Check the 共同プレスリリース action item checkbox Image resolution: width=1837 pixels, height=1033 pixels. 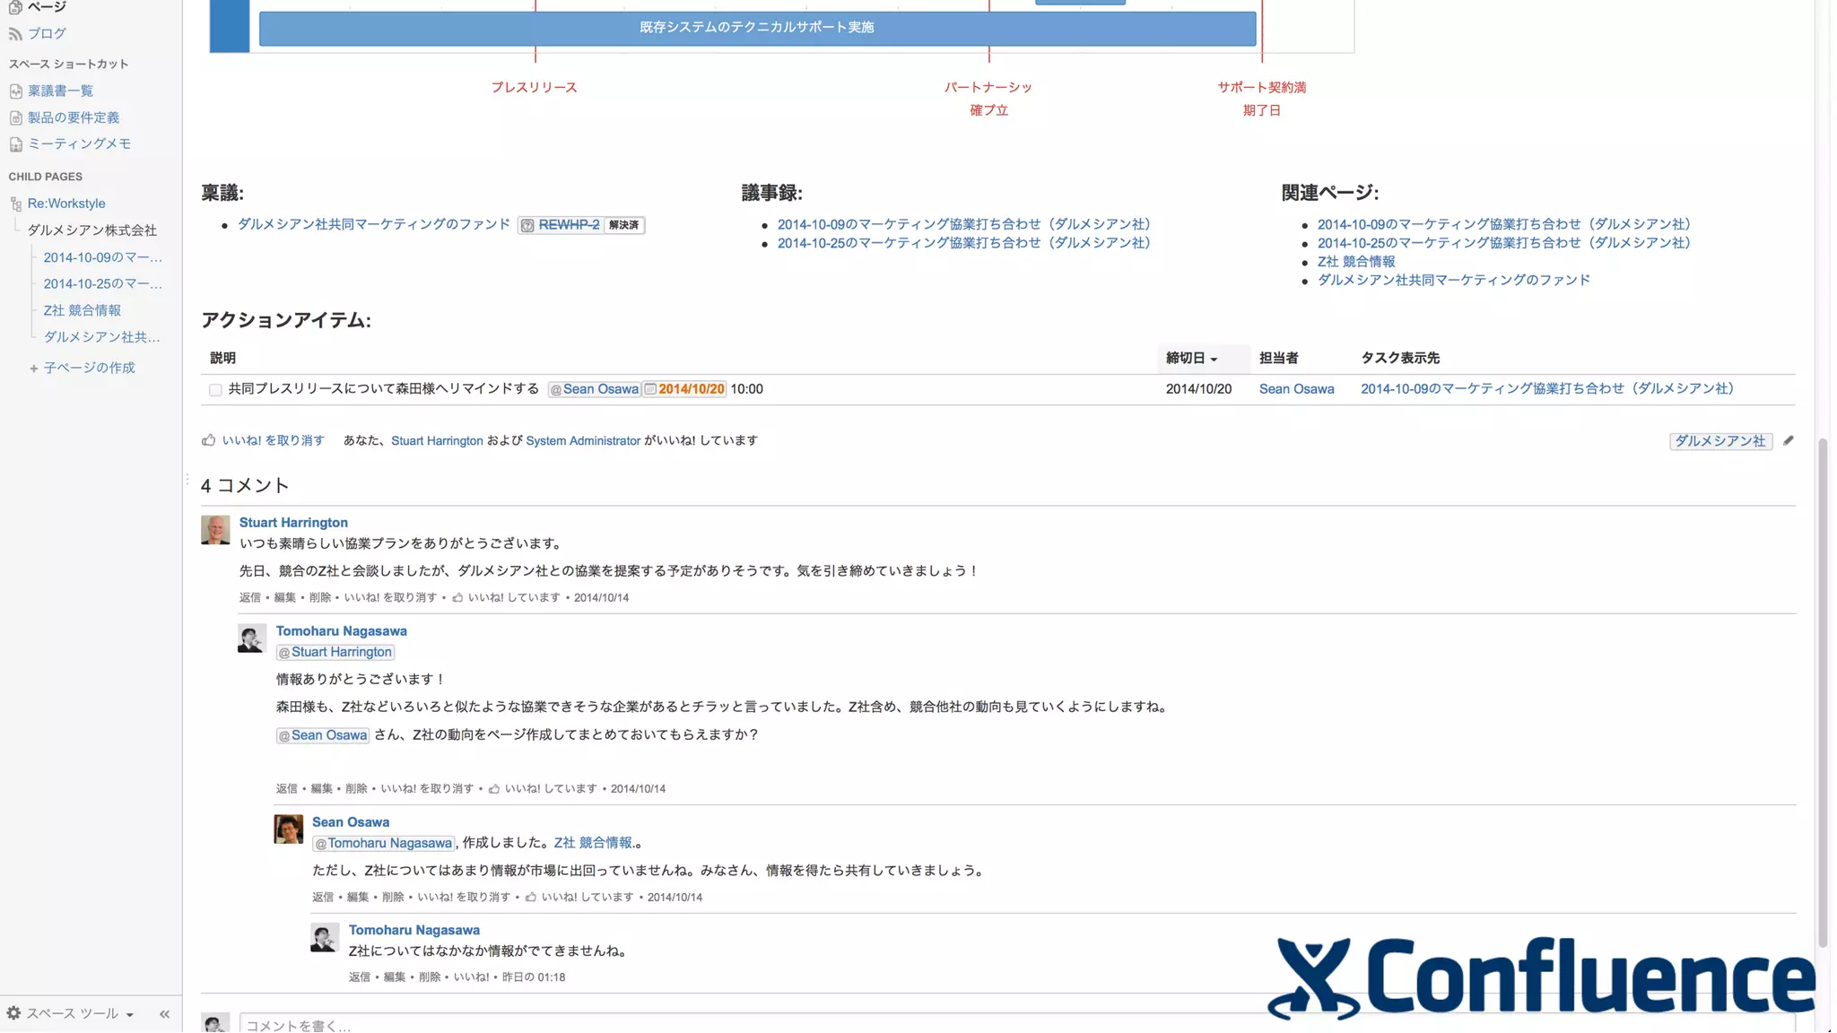pos(215,390)
